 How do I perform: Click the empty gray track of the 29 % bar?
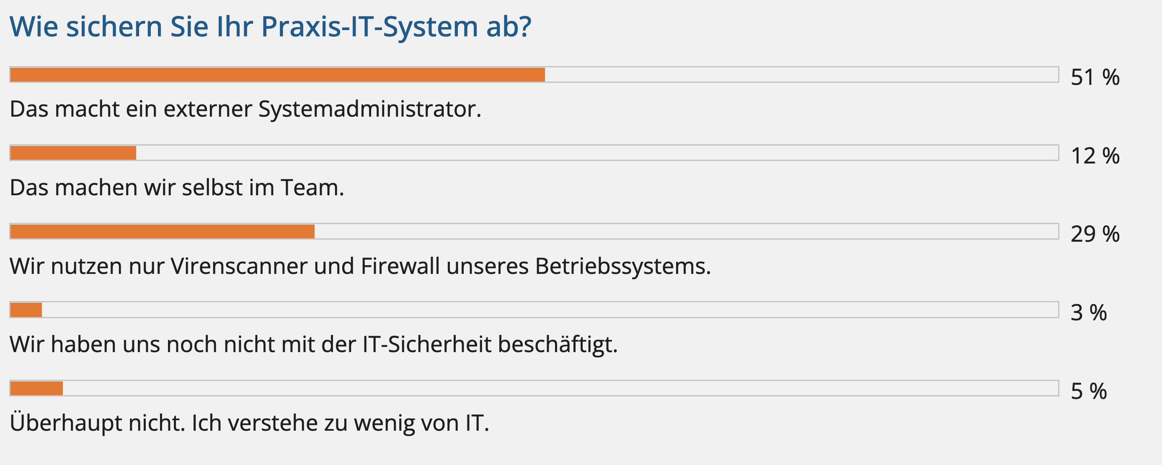686,231
